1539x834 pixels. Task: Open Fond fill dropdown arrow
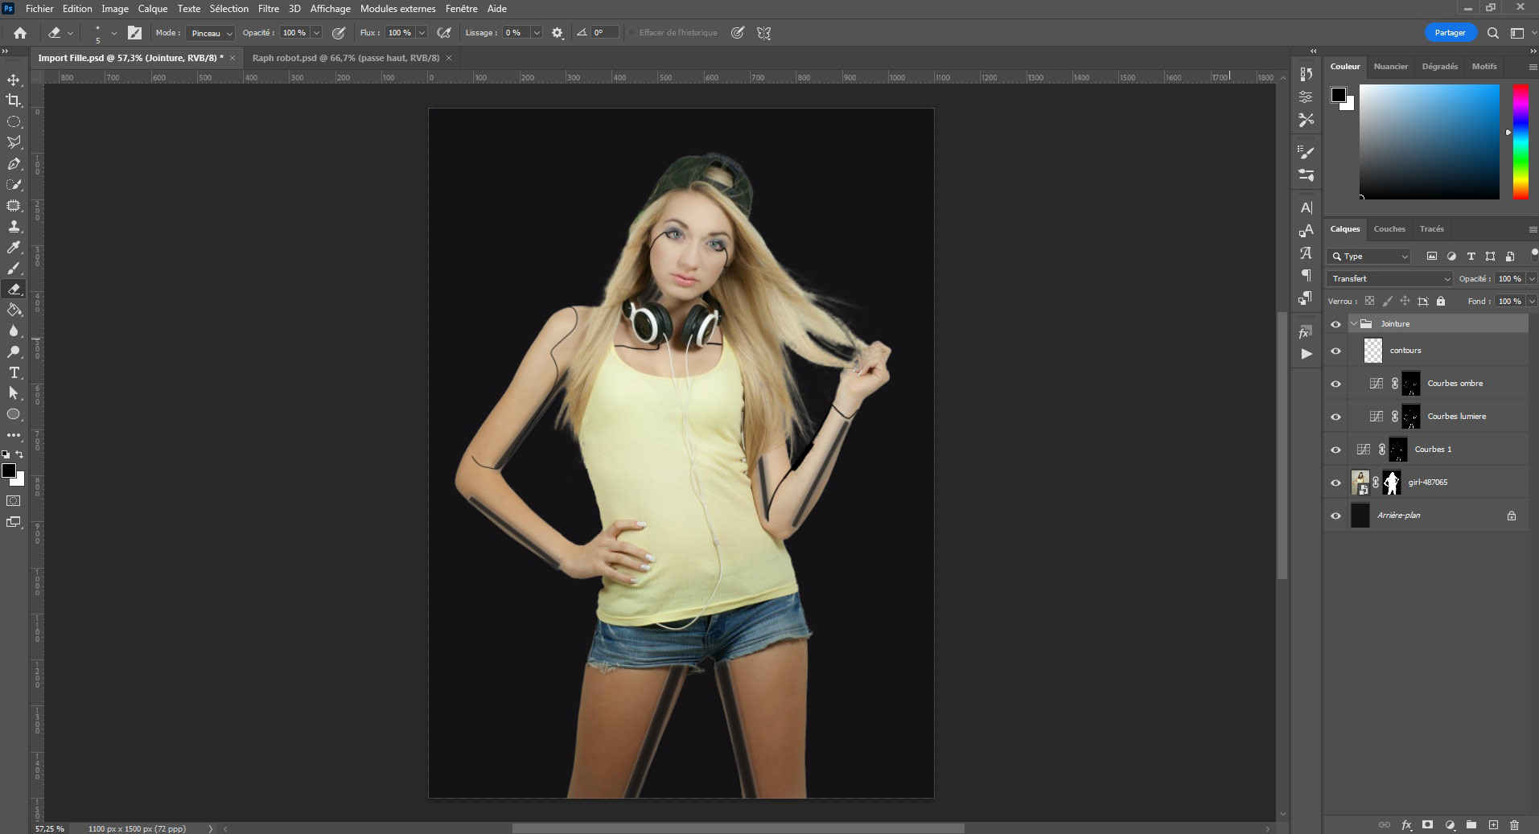[1531, 301]
